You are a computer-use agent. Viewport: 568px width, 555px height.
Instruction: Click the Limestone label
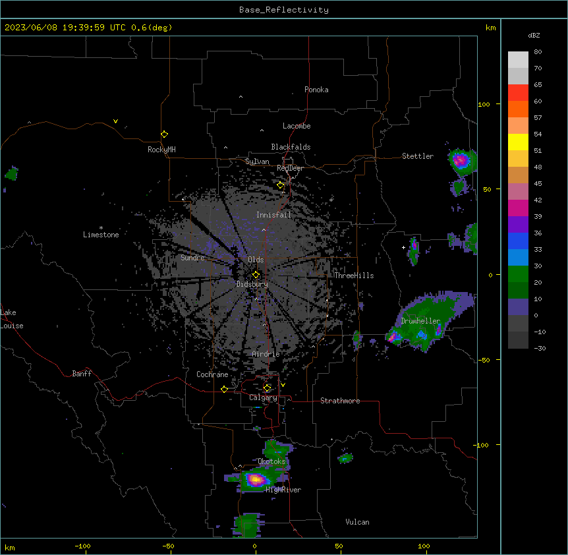pos(101,235)
